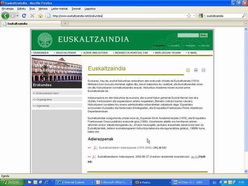Open Outlook icon in quick launch bar
The height and width of the screenshot is (186, 248).
tap(35, 182)
